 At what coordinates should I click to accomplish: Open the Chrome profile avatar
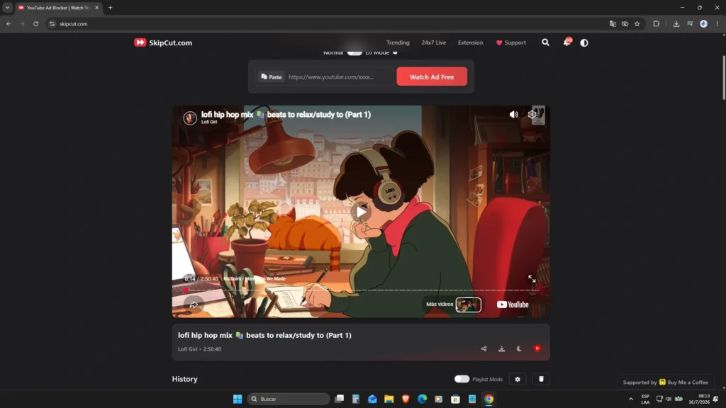(x=703, y=23)
